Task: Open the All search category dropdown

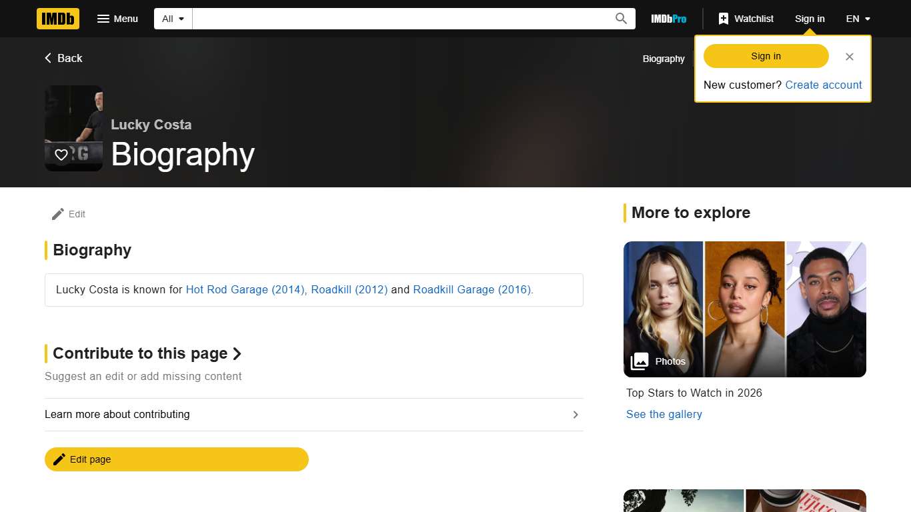Action: [172, 19]
